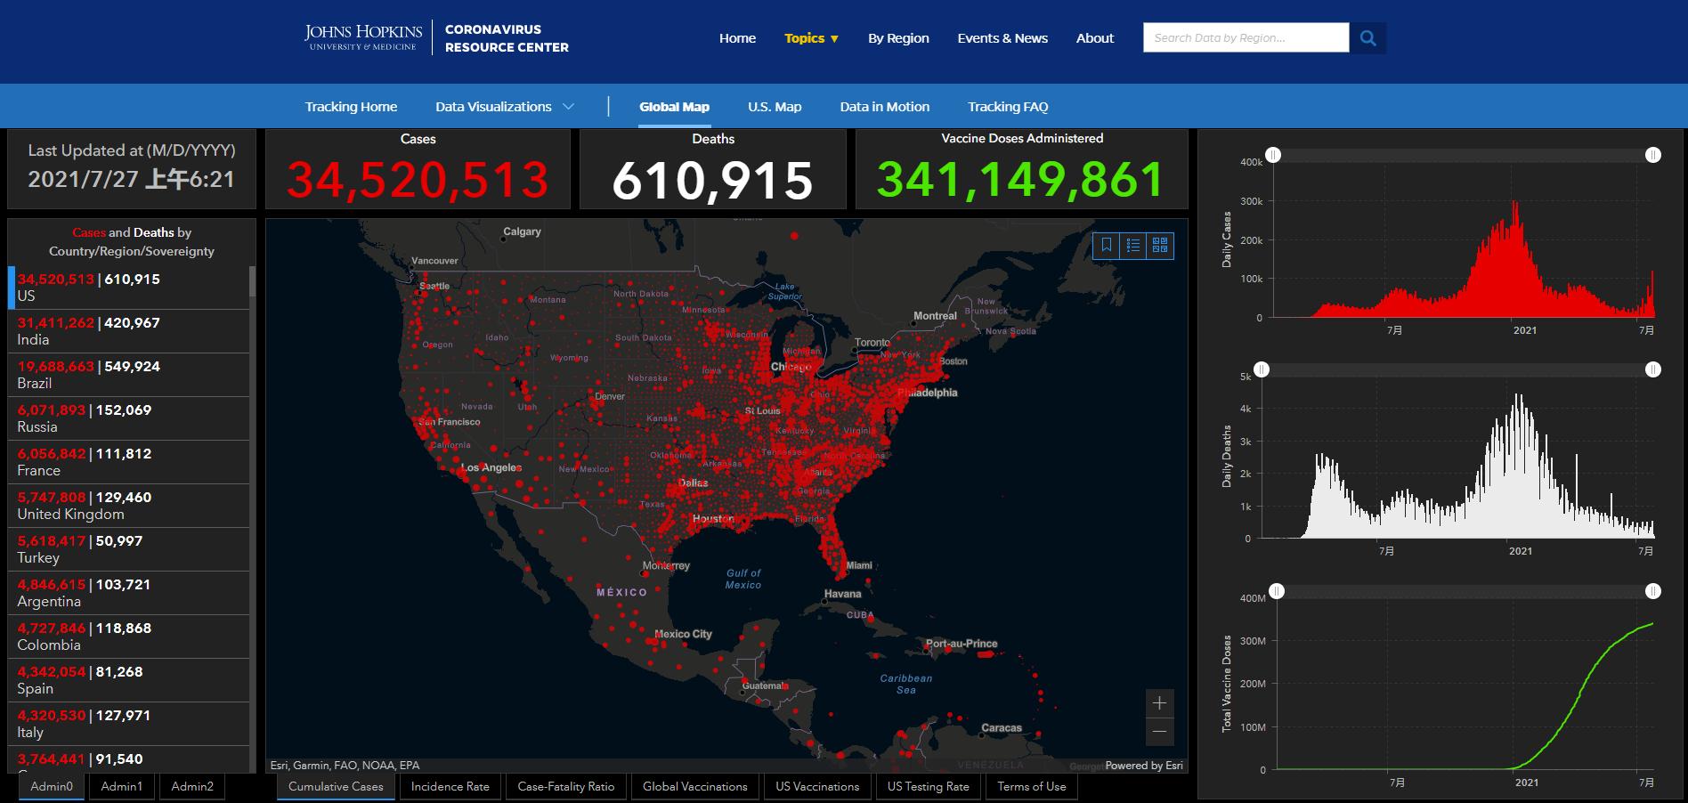Select France in country list
This screenshot has width=1688, height=803.
[129, 462]
